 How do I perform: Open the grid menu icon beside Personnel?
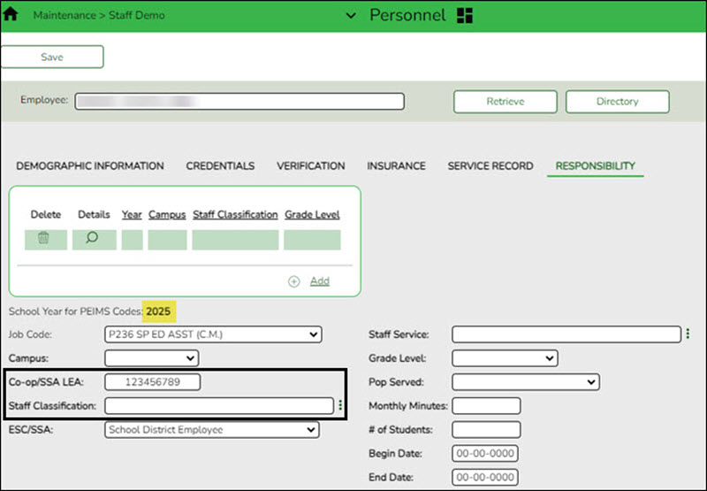pyautogui.click(x=466, y=16)
